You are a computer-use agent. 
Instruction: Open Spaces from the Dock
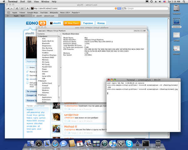point(96,143)
